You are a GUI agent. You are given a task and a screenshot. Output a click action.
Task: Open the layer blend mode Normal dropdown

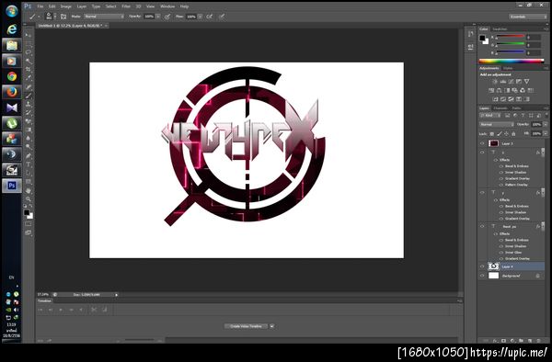pyautogui.click(x=497, y=124)
